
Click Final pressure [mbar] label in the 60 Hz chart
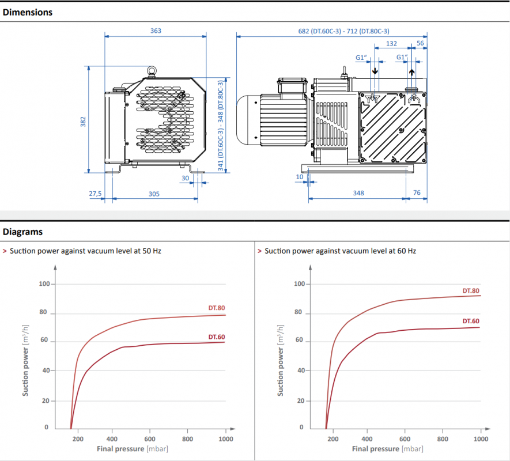click(388, 449)
